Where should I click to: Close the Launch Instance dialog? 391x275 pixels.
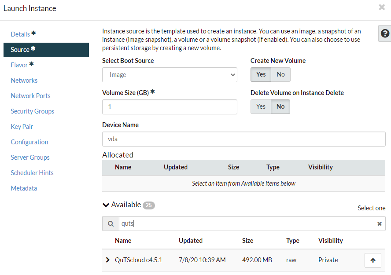(381, 7)
